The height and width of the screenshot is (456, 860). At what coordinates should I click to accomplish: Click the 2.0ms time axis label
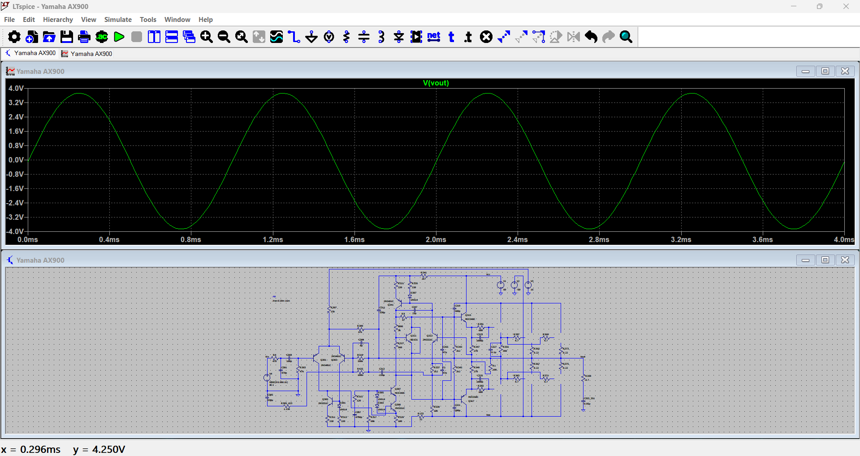pyautogui.click(x=436, y=240)
